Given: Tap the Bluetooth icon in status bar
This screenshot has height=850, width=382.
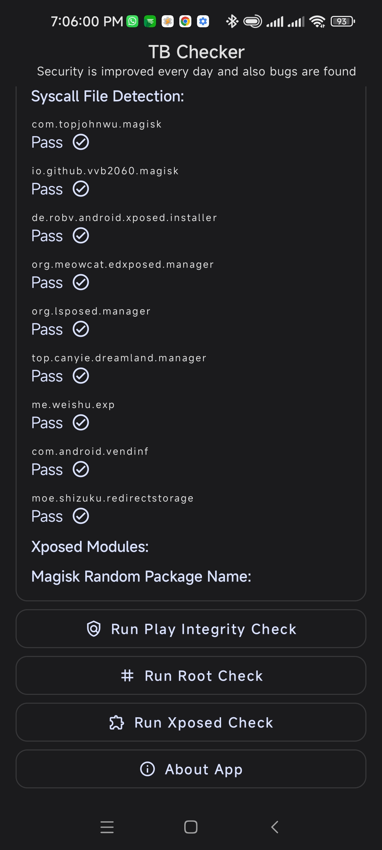Looking at the screenshot, I should (232, 21).
